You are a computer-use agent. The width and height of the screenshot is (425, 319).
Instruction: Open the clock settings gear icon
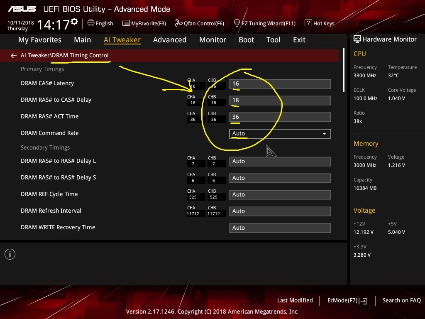tap(75, 22)
